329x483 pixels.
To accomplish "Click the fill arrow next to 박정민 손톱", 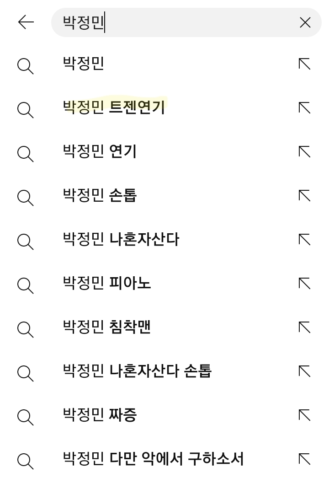I will click(x=304, y=196).
